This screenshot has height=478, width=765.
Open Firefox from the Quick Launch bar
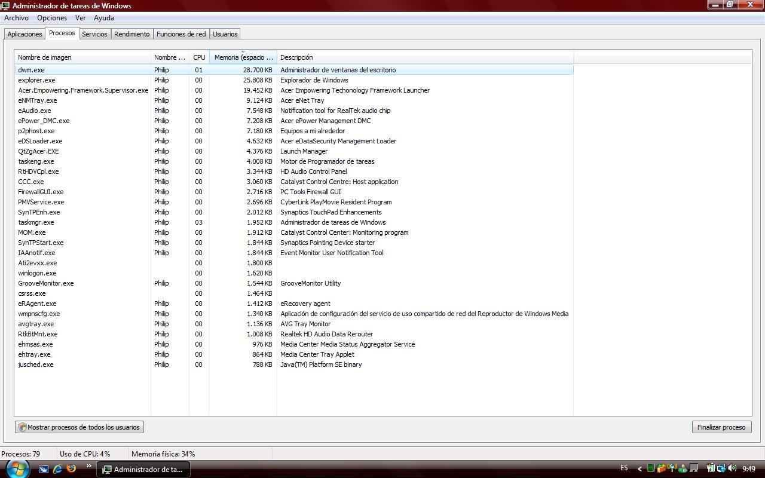click(x=72, y=469)
